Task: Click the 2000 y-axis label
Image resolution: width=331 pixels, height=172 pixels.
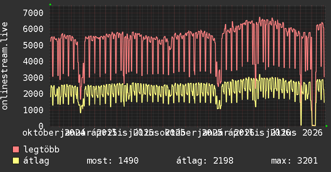Action: 33,94
